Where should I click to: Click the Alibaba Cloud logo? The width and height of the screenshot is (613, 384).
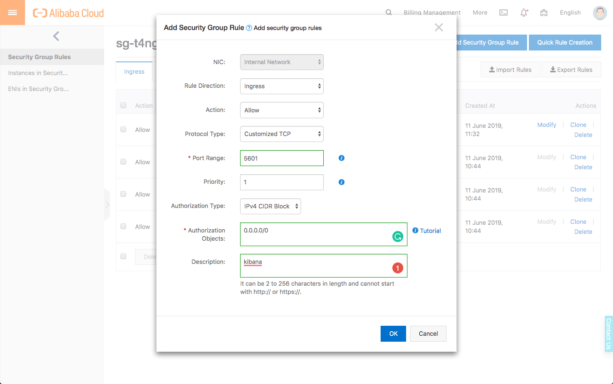(68, 13)
